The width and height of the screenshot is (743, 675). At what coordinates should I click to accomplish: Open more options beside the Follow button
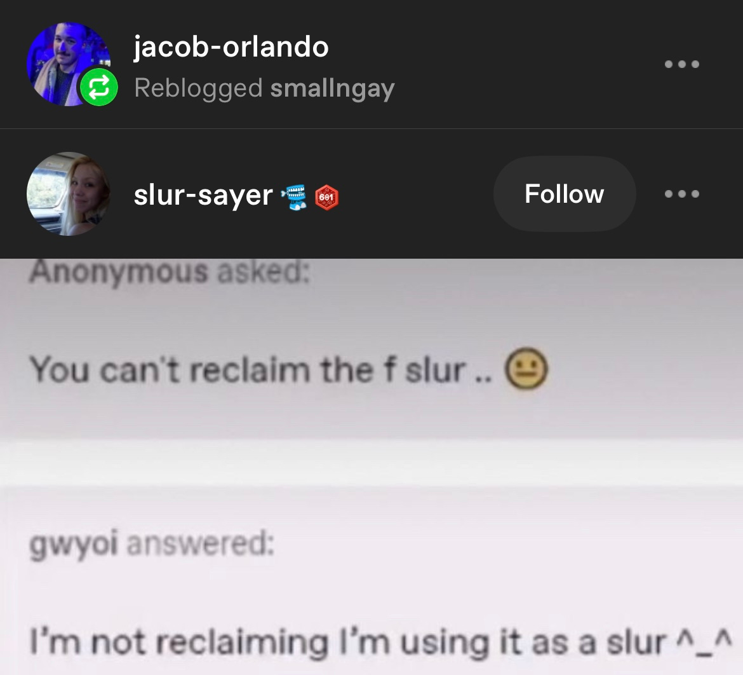[x=681, y=193]
